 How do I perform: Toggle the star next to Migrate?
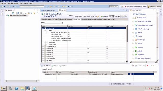133,44
